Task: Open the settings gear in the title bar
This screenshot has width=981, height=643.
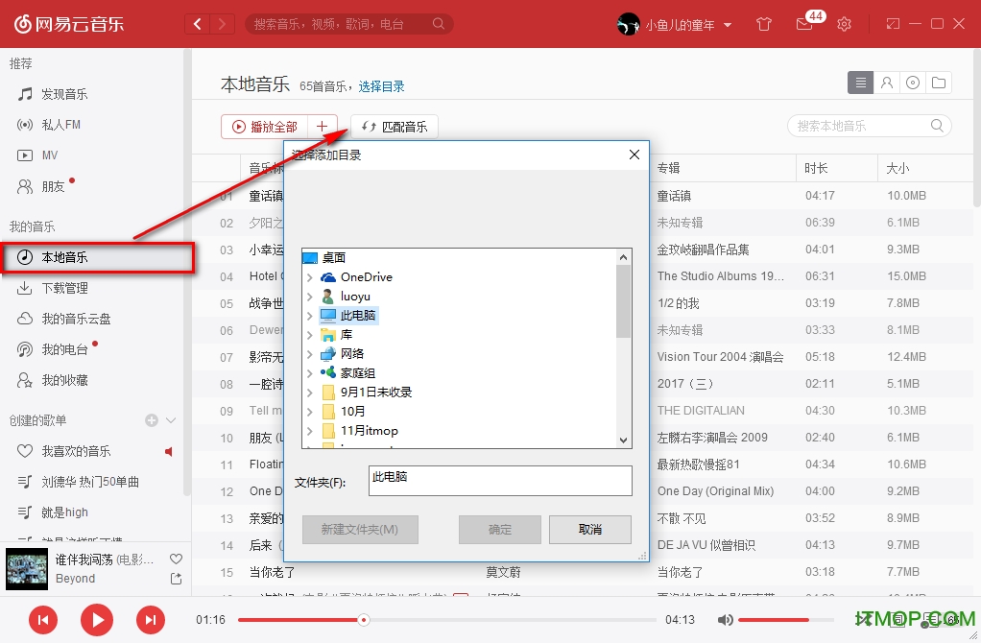Action: (x=844, y=24)
